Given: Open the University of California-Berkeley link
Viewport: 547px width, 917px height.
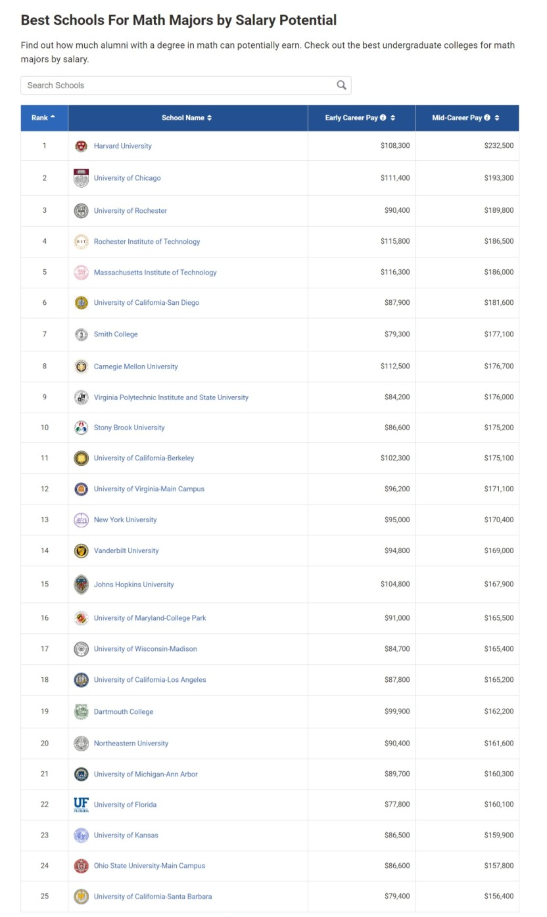Looking at the screenshot, I should coord(144,458).
